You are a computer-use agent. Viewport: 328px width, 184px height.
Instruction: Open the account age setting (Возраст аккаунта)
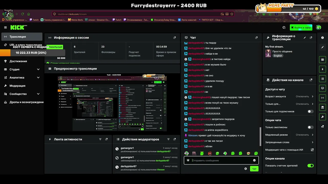[289, 96]
